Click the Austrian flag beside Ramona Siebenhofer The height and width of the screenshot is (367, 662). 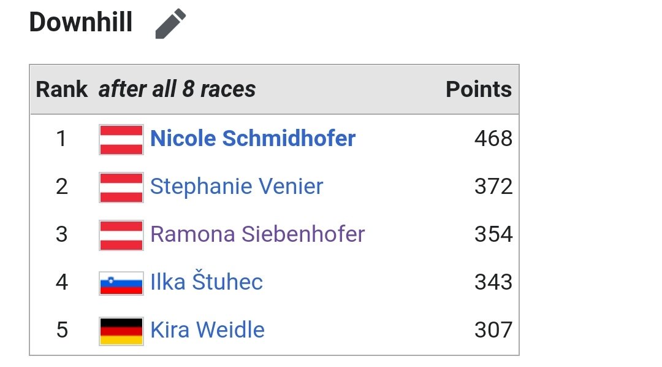pos(121,235)
